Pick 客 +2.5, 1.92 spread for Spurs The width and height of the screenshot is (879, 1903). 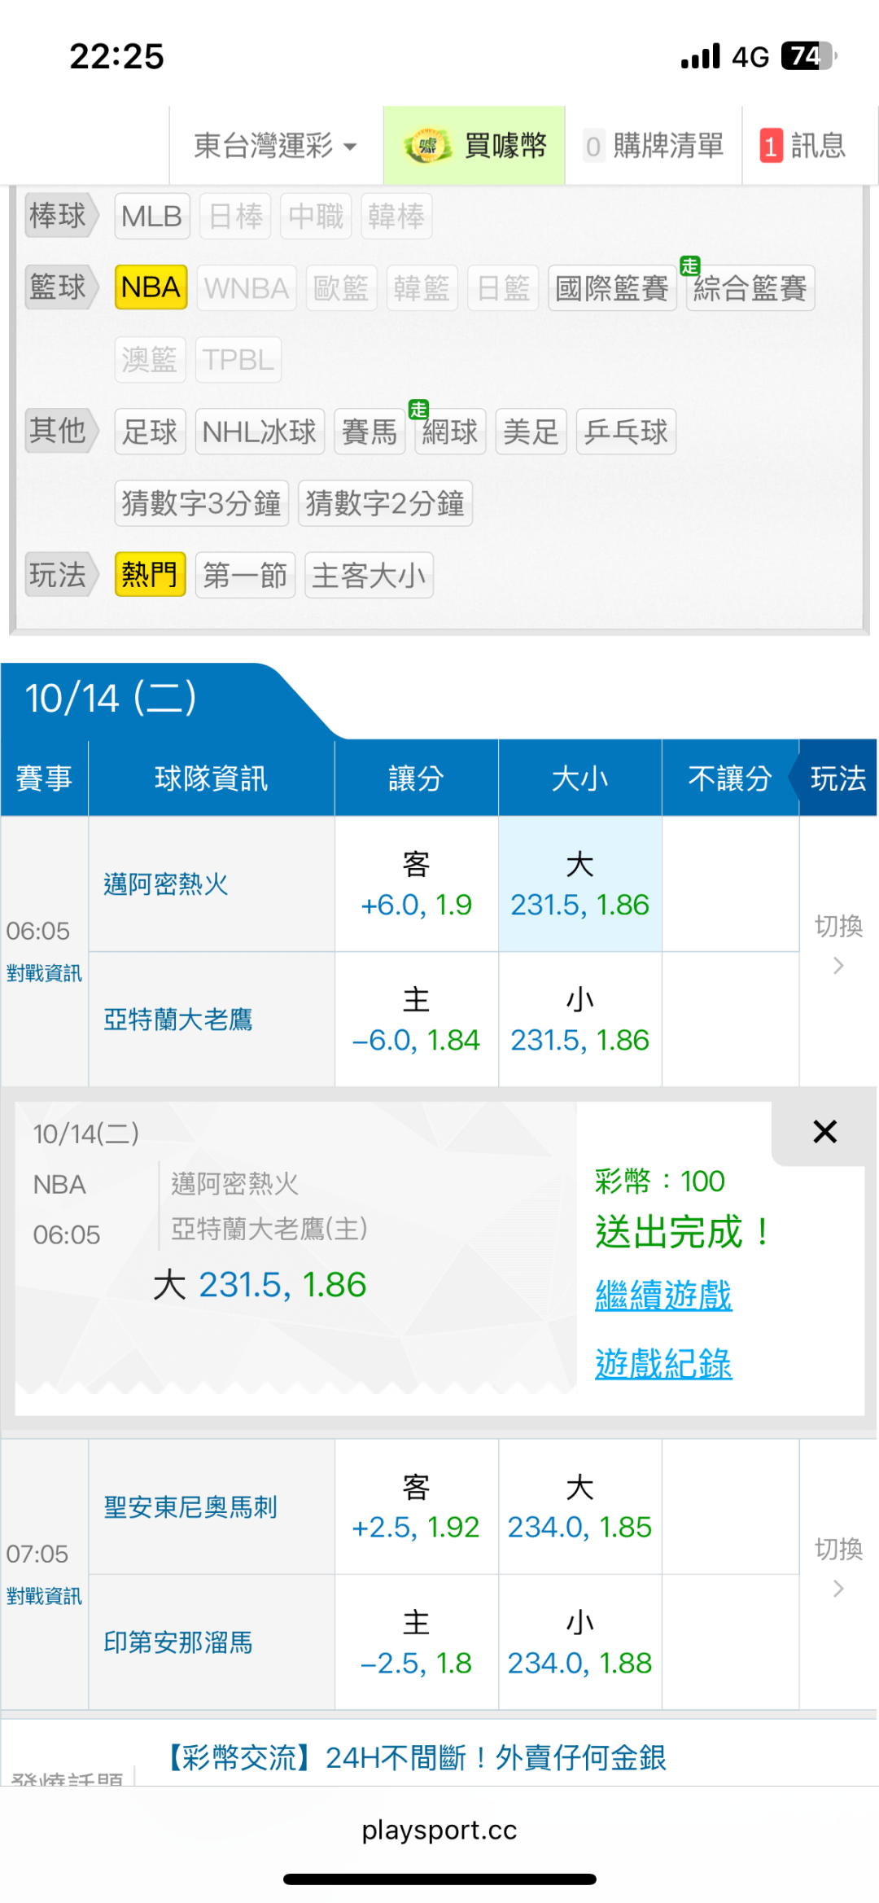(x=417, y=1507)
